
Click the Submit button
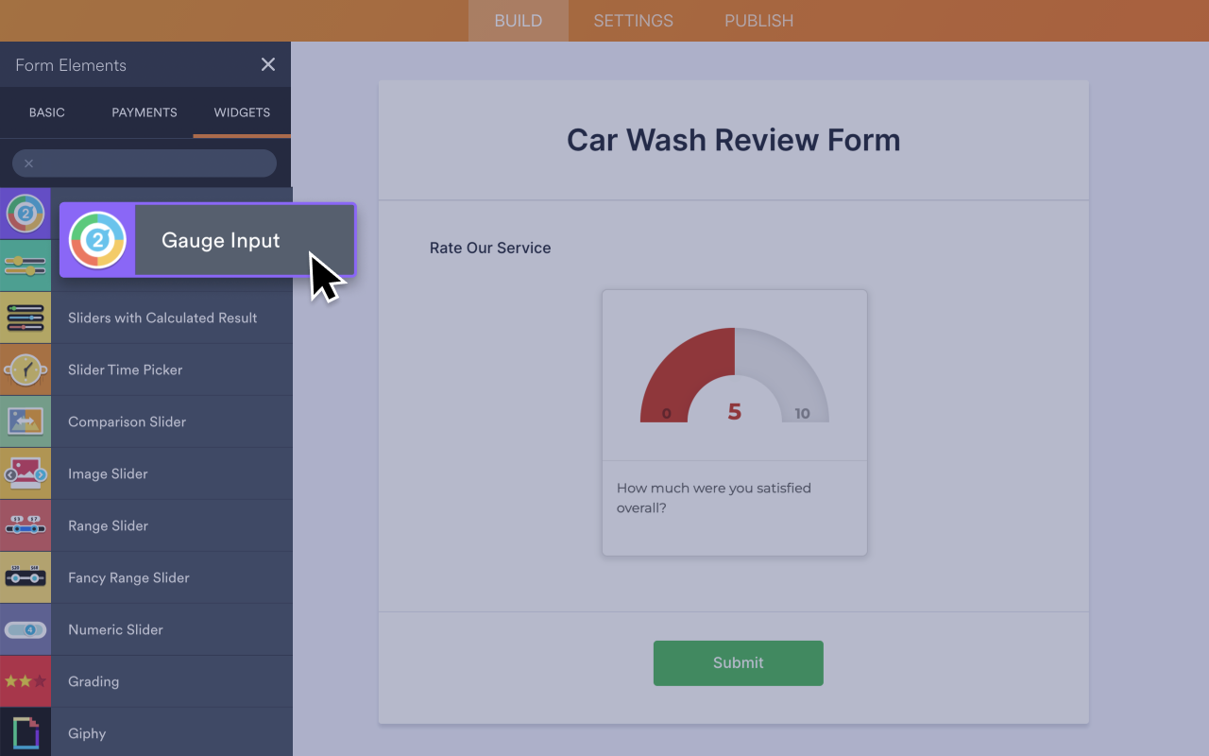[738, 662]
